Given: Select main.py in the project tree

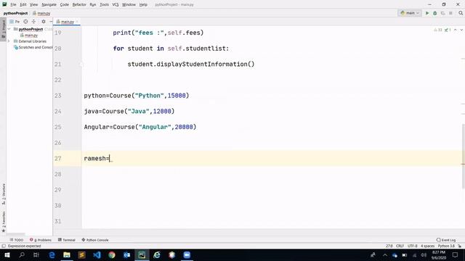Looking at the screenshot, I should pyautogui.click(x=29, y=36).
